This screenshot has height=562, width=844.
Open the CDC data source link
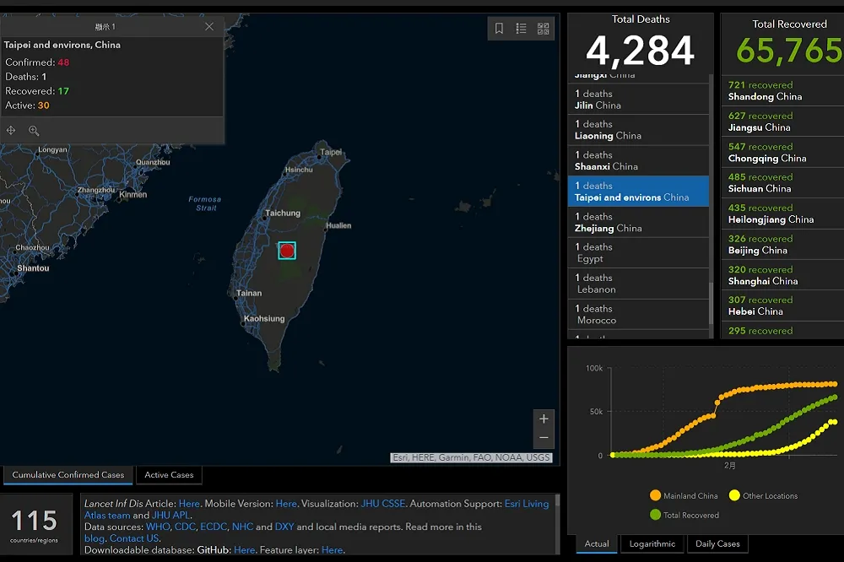185,527
